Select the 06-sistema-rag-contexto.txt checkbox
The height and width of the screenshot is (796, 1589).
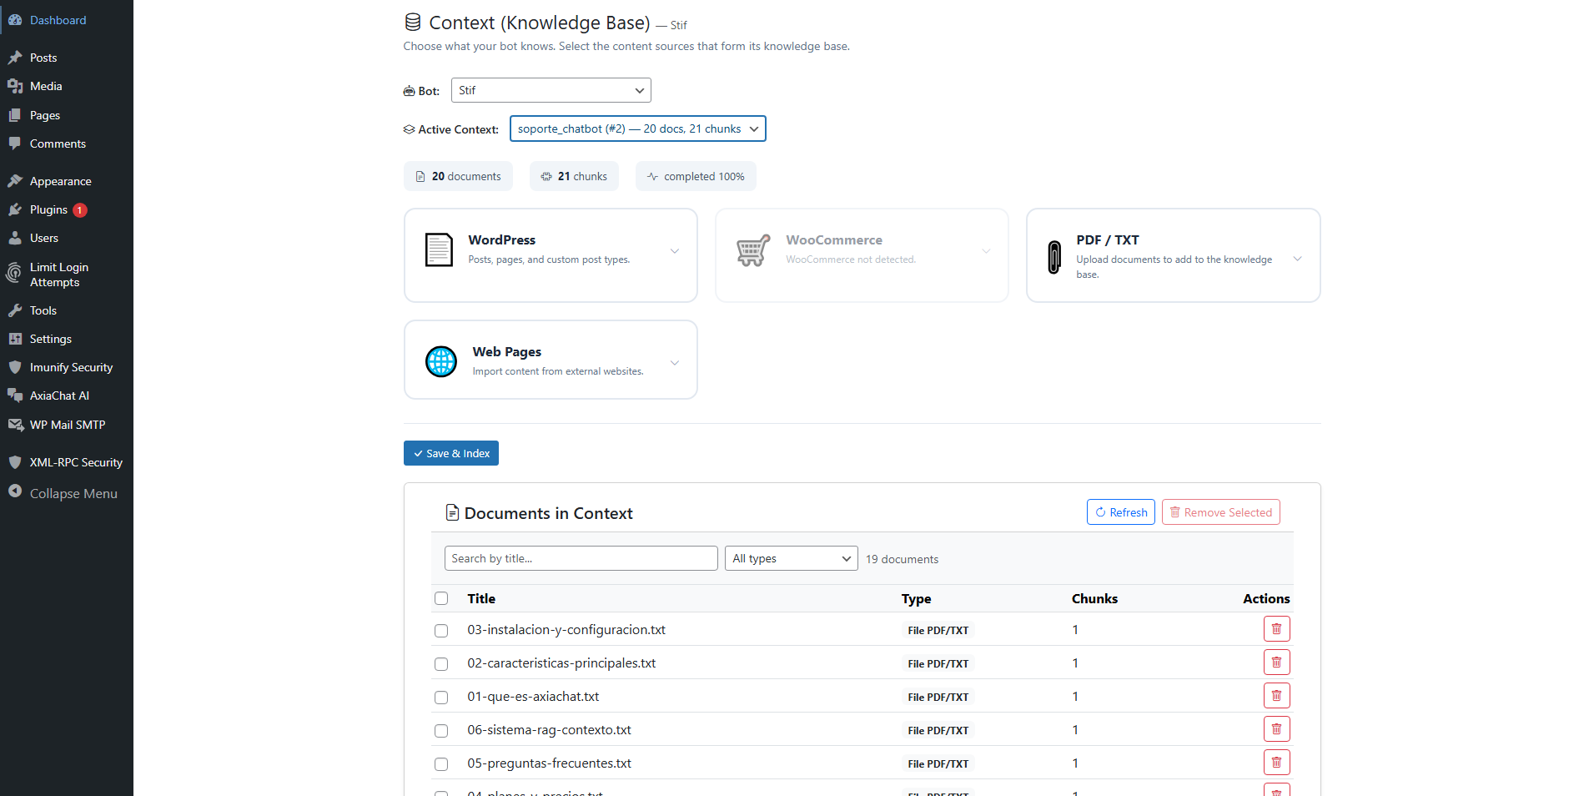pyautogui.click(x=441, y=731)
